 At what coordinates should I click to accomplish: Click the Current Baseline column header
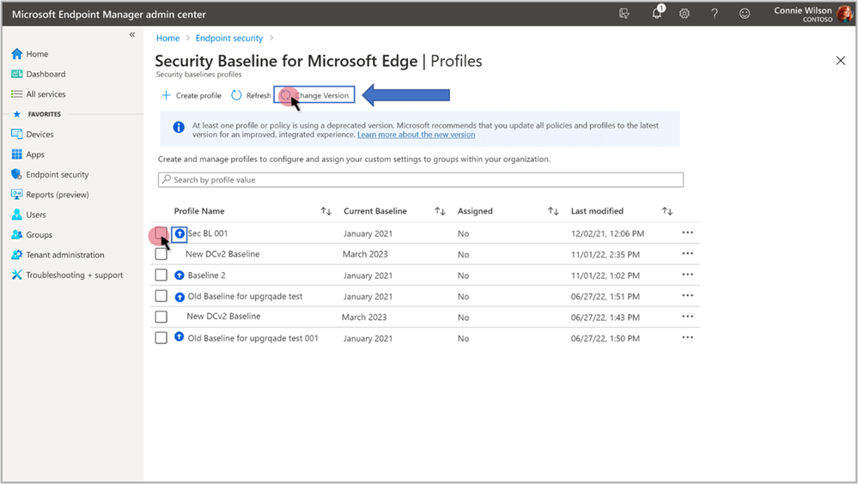(x=375, y=211)
